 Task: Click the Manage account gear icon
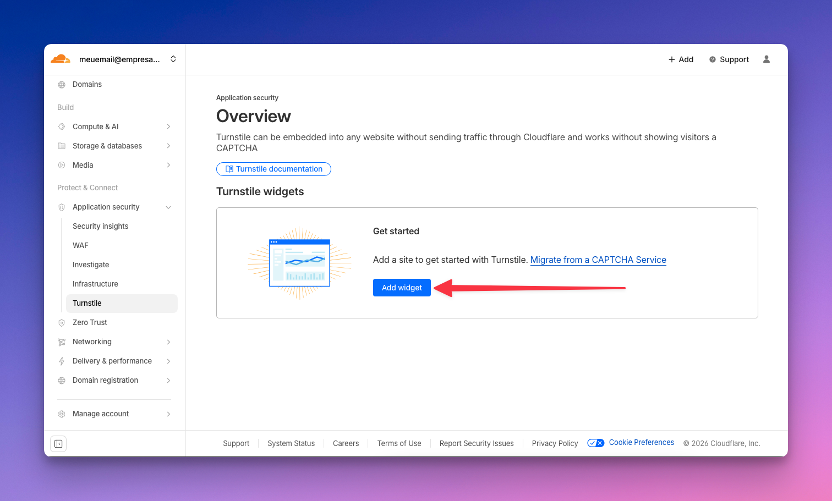coord(62,414)
